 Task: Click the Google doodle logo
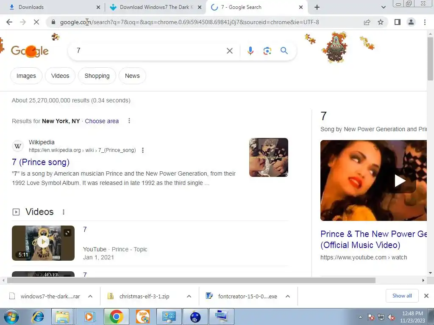(x=30, y=51)
